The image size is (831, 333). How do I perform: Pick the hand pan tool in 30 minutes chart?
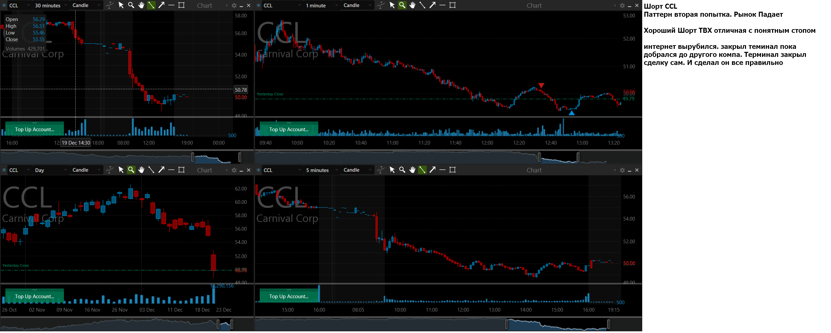[141, 5]
